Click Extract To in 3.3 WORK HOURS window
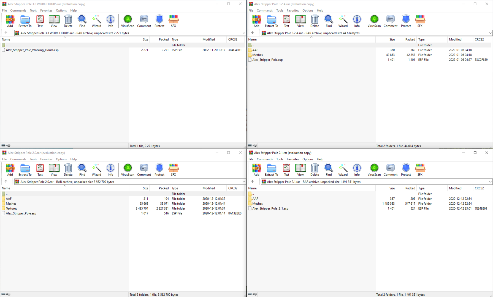The height and width of the screenshot is (297, 493). tap(25, 21)
